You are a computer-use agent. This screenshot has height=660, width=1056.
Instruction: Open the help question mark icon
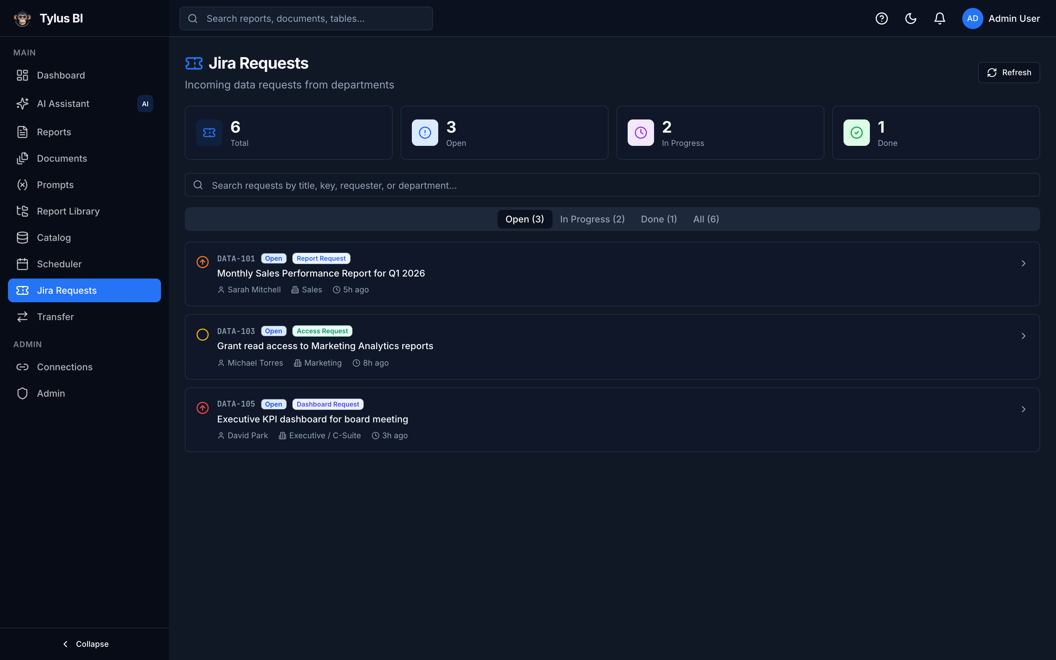881,18
